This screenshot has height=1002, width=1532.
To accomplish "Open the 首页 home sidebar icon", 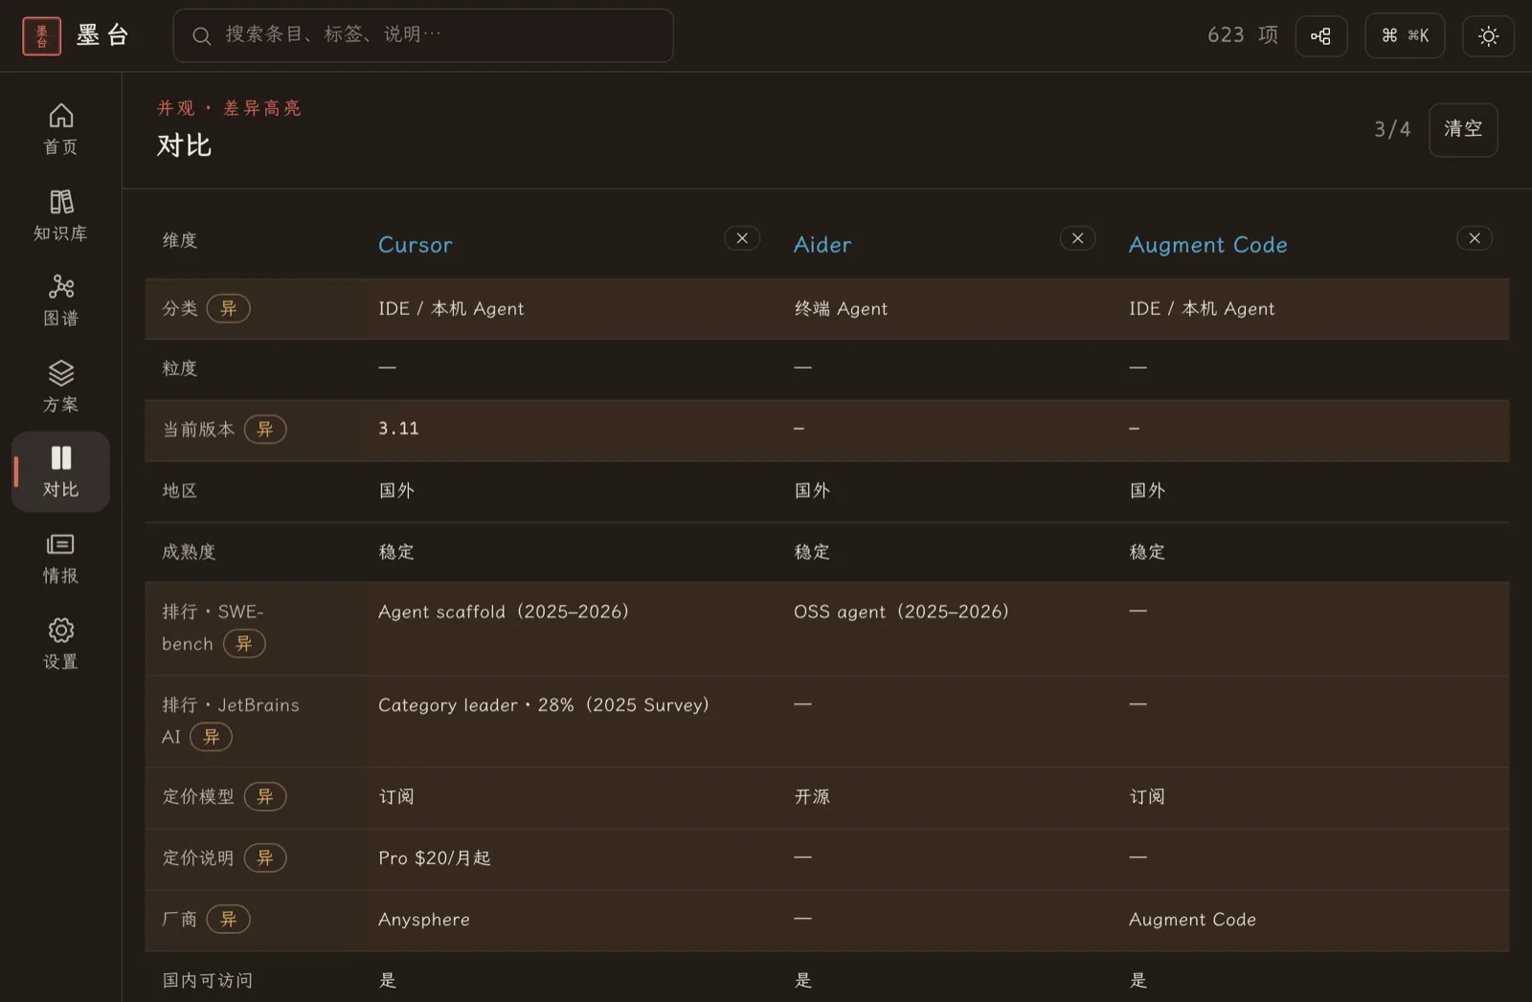I will (x=60, y=128).
